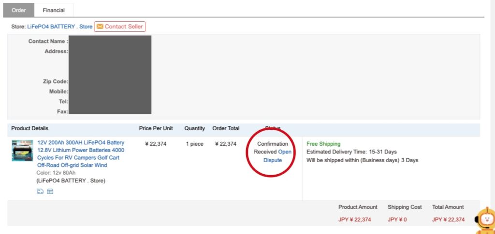Click the Order Total column header

226,128
